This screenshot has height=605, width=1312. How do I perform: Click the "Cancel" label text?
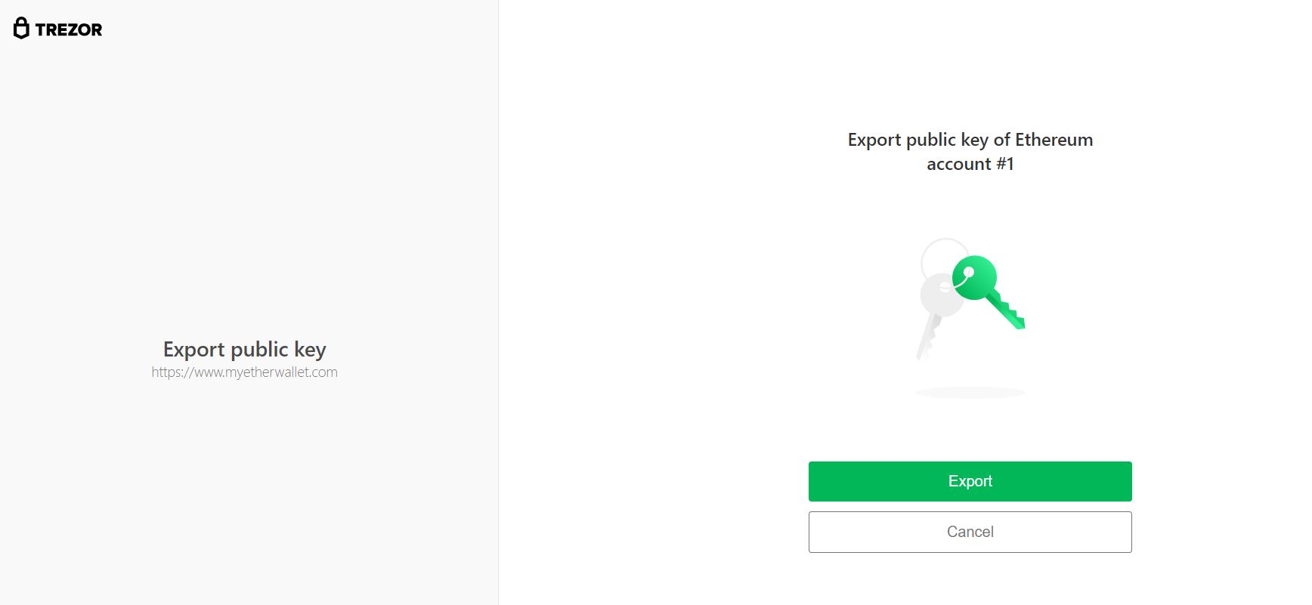[970, 532]
